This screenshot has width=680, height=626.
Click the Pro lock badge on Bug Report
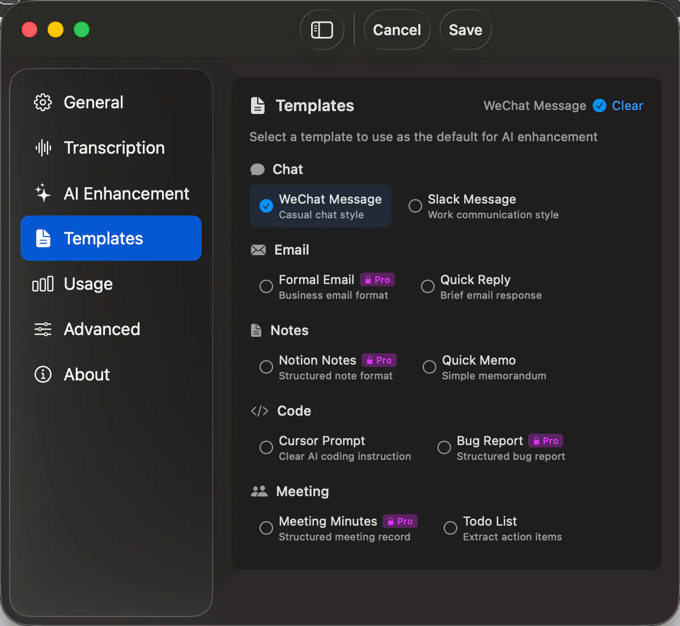pyautogui.click(x=545, y=441)
